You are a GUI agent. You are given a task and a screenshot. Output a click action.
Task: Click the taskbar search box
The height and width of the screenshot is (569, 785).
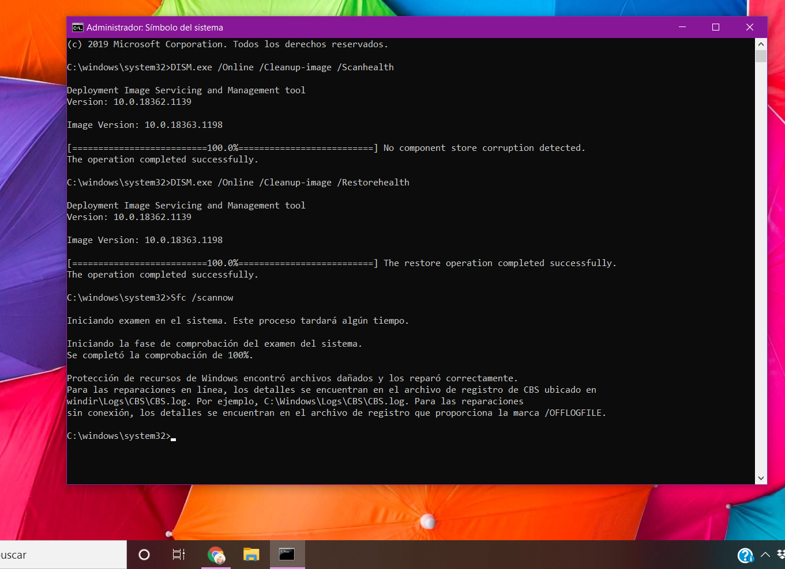pos(63,555)
